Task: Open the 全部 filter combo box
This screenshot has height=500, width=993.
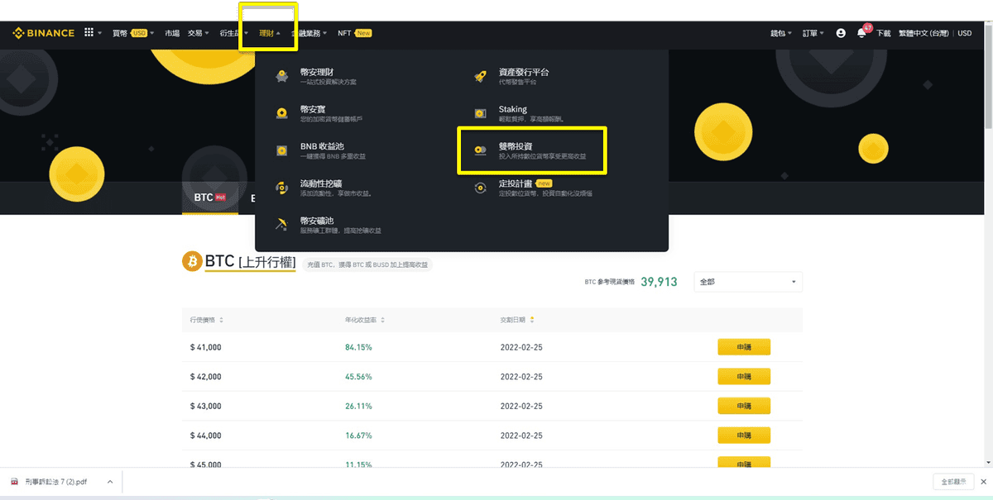Action: click(748, 282)
